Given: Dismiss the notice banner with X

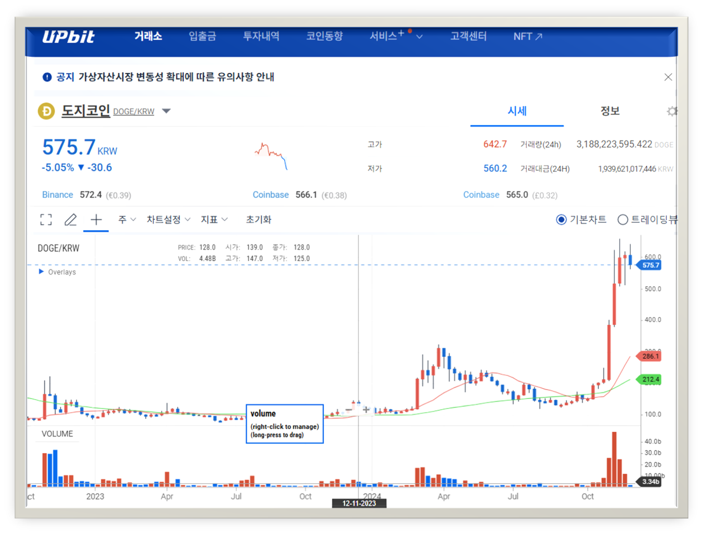Looking at the screenshot, I should click(x=668, y=77).
